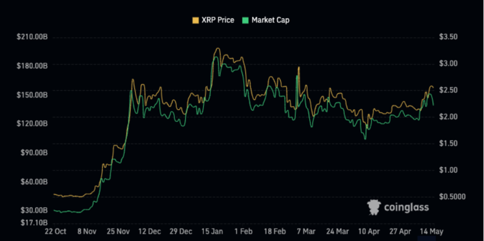Click the 1 Feb date label
This screenshot has height=241, width=484.
pos(244,231)
